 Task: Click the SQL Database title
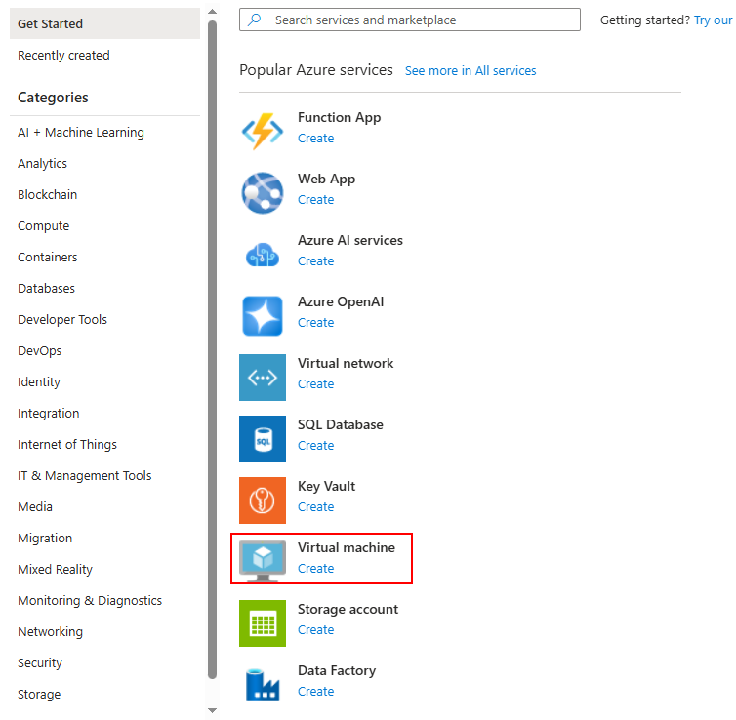[341, 424]
